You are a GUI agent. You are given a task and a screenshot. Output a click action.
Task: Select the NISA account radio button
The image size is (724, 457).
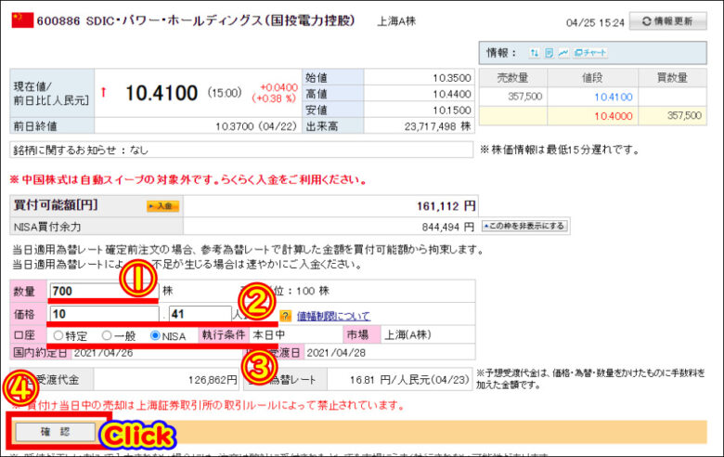point(155,335)
